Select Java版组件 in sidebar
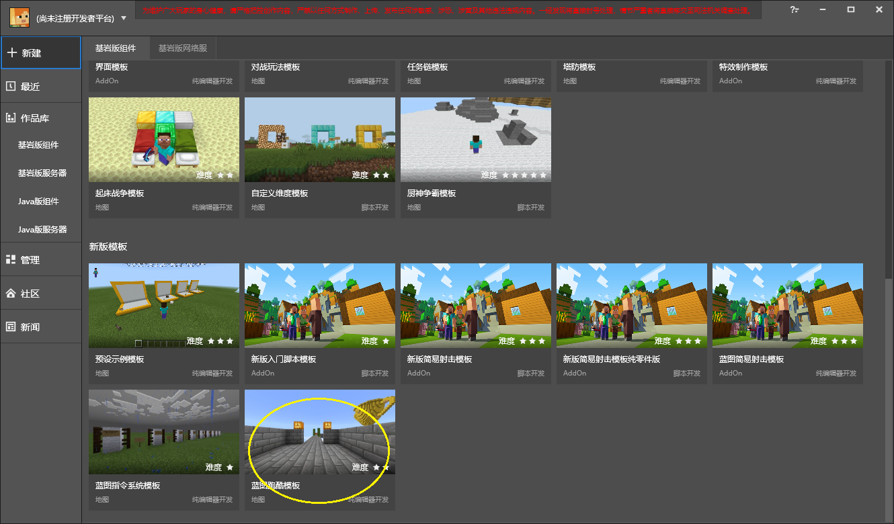The image size is (894, 524). coord(38,201)
